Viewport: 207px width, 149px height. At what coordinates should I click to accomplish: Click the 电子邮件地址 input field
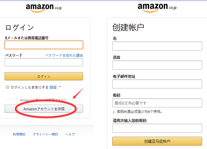pos(157,84)
